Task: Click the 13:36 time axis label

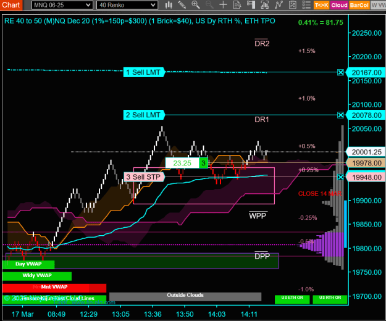Action: [153, 314]
